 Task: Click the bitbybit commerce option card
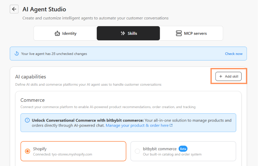[x=183, y=151]
